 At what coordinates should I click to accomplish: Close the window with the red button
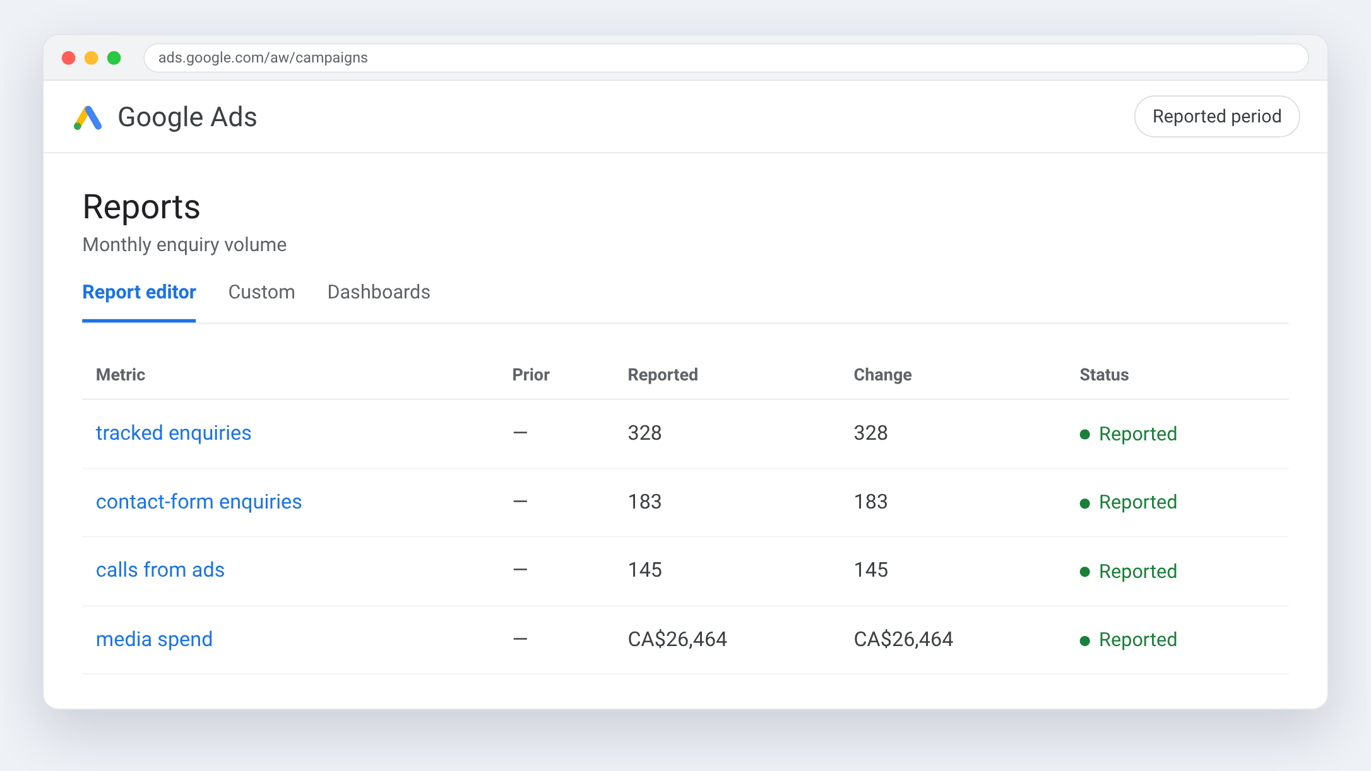tap(69, 58)
